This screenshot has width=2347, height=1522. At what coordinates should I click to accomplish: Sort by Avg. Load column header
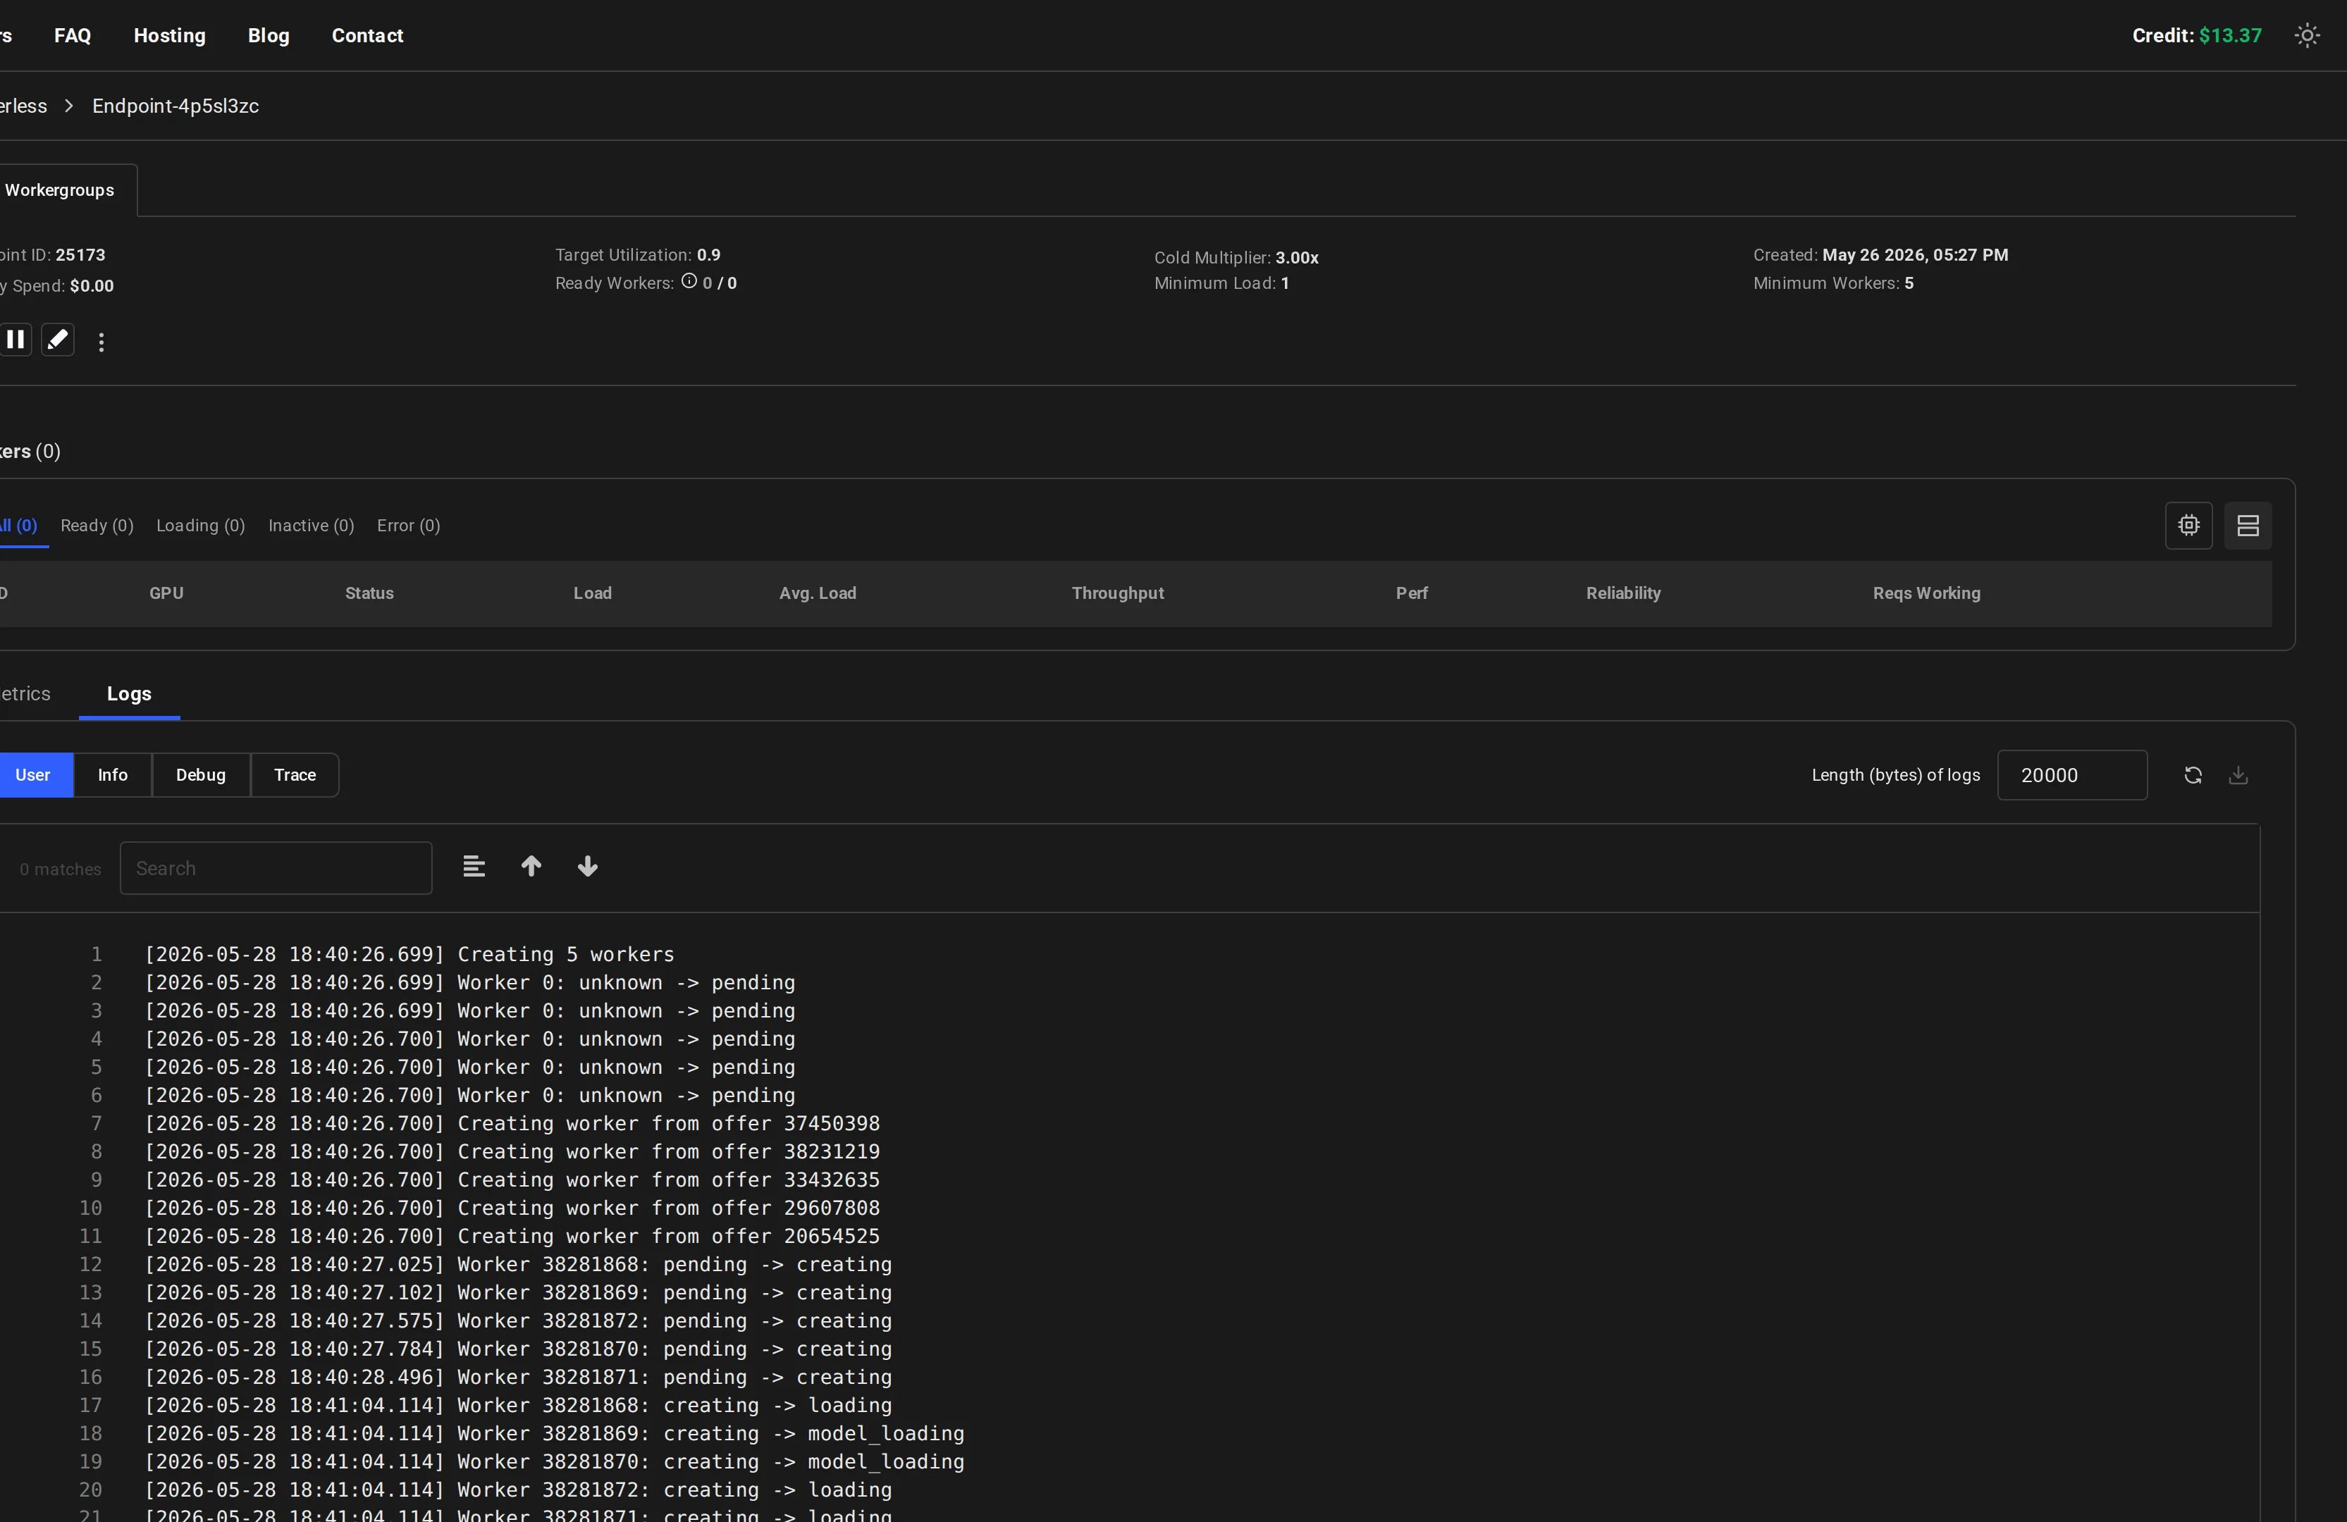818,593
